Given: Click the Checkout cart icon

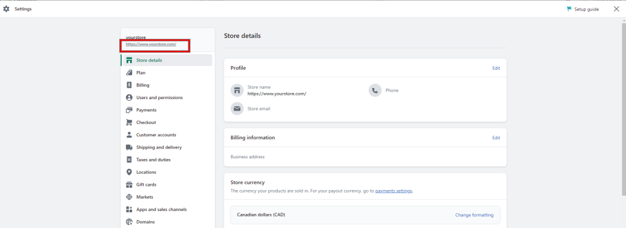Looking at the screenshot, I should click(129, 122).
